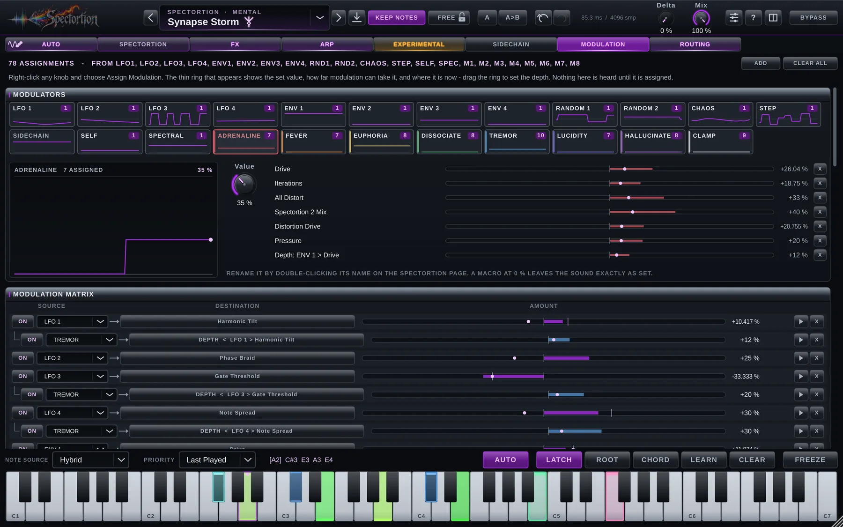
Task: Switch to the EXPERIMENTAL tab
Action: [419, 45]
